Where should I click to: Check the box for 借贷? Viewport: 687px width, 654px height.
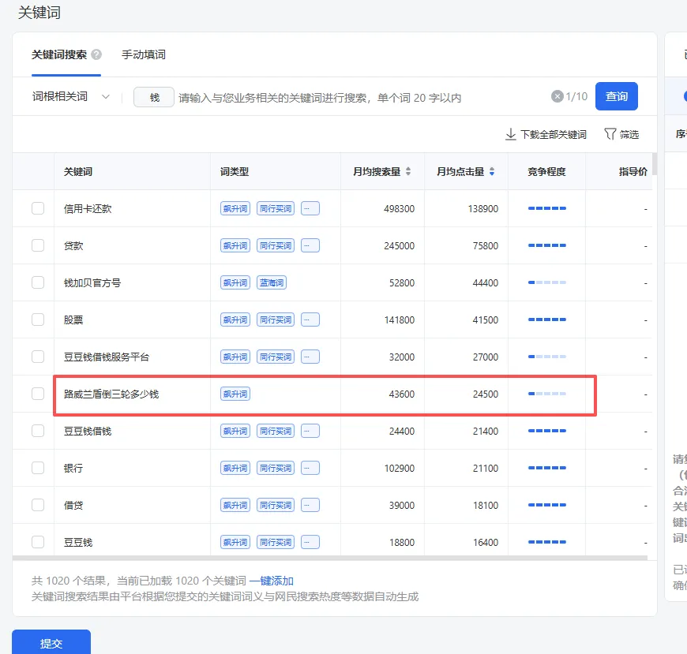(38, 505)
